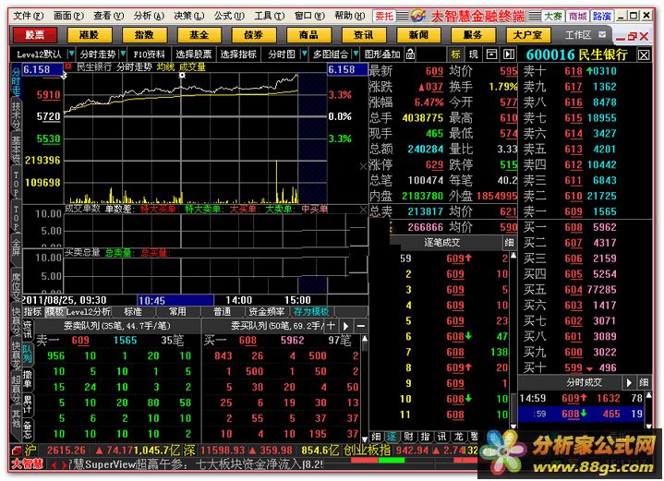664x481 pixels.
Task: Toggle the 标 mode button
Action: (455, 54)
